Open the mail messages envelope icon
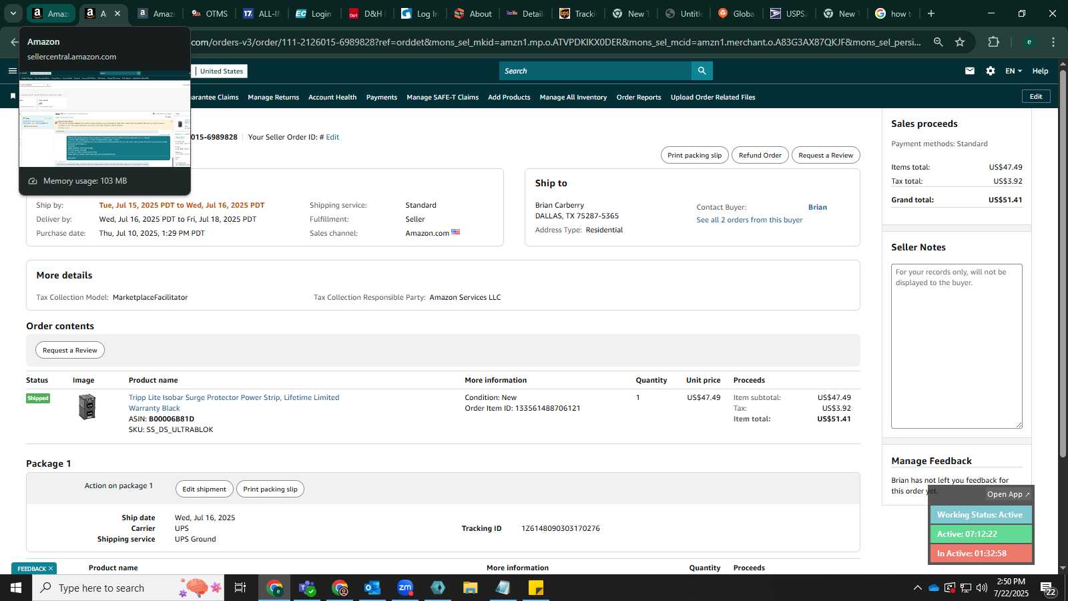This screenshot has height=601, width=1068. 970,71
